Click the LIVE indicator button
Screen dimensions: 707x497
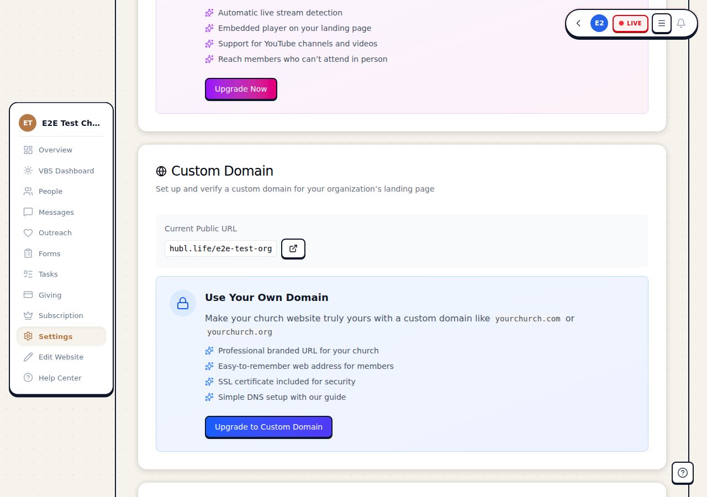coord(630,23)
